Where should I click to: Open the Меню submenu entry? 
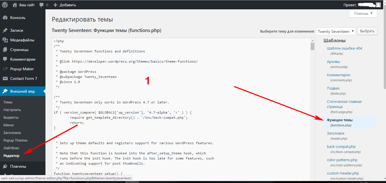[9, 125]
